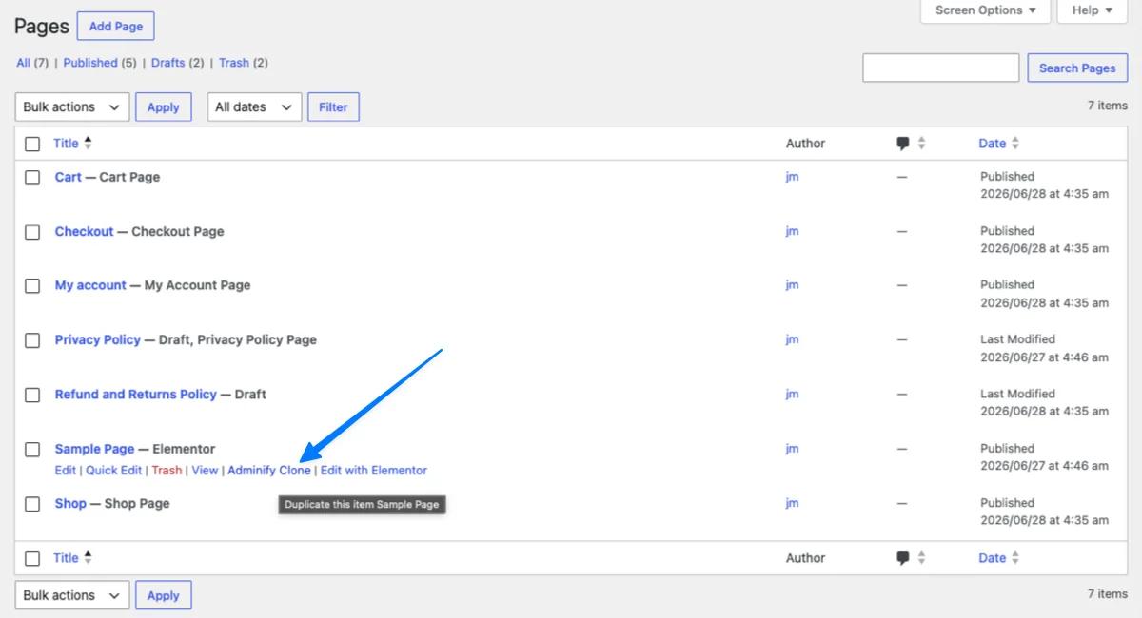The width and height of the screenshot is (1142, 618).
Task: Expand the Screen Options panel
Action: [x=986, y=10]
